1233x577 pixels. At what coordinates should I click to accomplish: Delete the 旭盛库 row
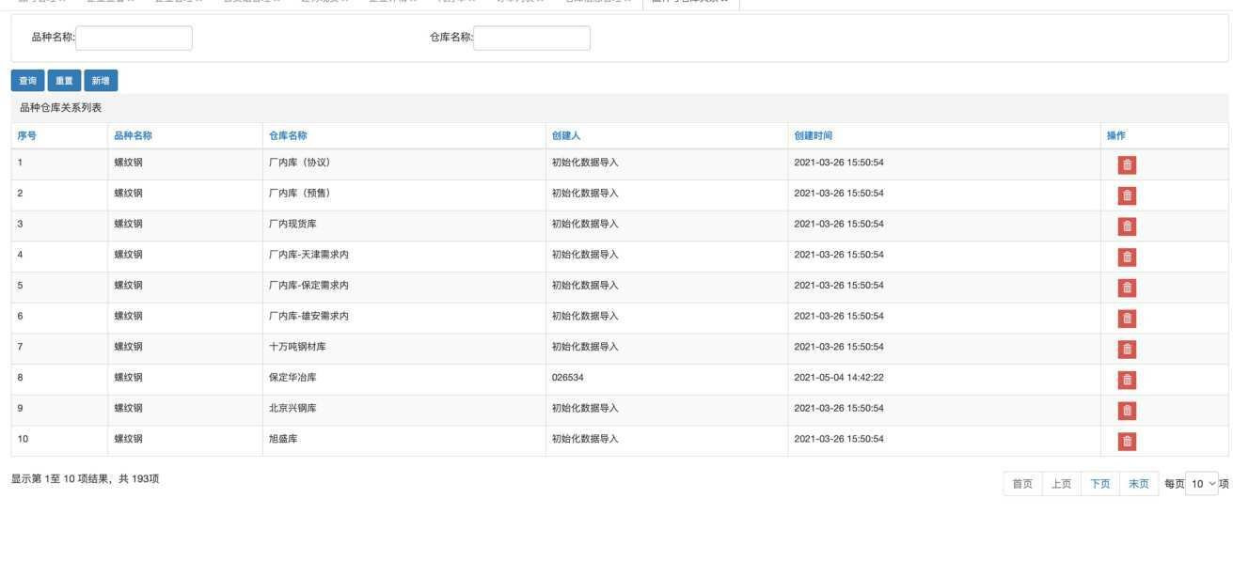tap(1127, 442)
